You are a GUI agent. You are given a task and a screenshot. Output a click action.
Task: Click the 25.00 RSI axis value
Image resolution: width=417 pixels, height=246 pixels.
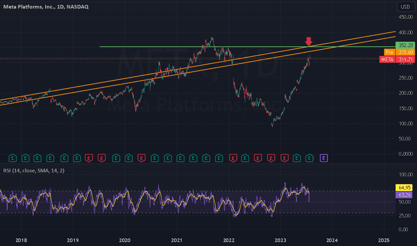coord(405,216)
